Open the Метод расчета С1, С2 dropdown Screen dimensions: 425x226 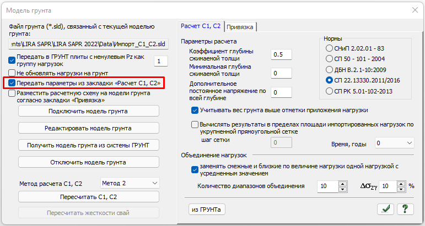point(130,183)
